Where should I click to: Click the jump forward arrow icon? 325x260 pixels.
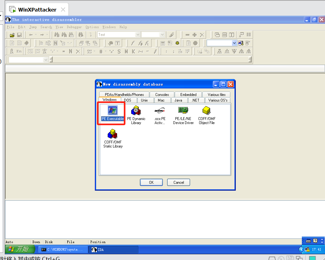[42, 35]
